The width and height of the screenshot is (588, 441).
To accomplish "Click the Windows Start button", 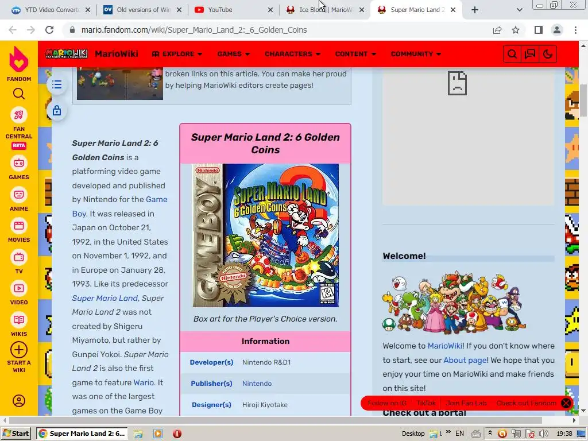I will coord(16,434).
